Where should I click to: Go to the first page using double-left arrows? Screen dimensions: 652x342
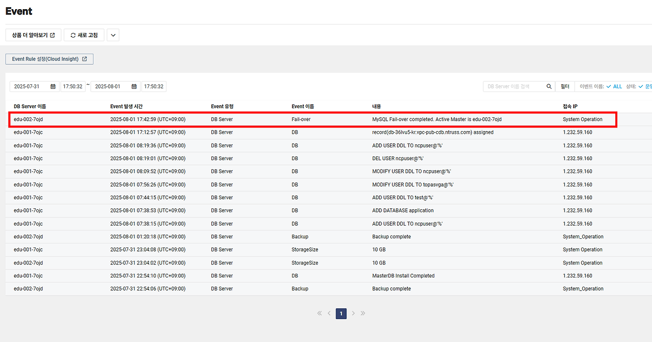319,314
